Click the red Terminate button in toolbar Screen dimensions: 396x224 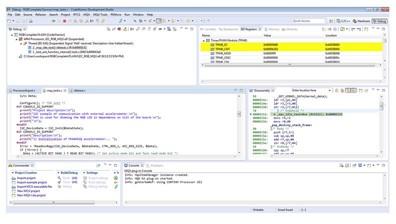click(64, 21)
